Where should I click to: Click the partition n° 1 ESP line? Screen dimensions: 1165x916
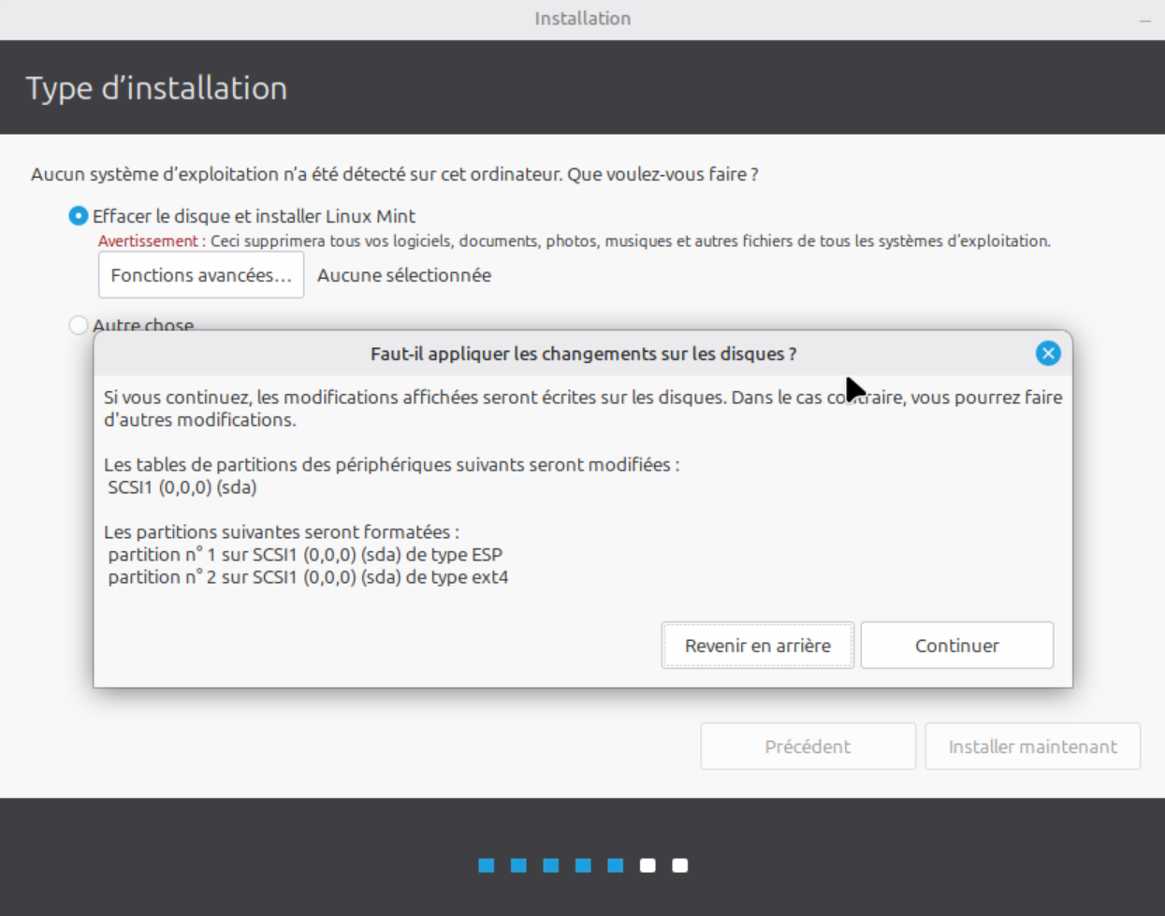(x=305, y=555)
